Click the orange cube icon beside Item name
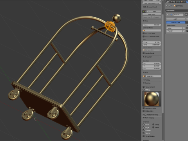Image resolution: width=188 pixels, height=141 pixels. [144, 76]
